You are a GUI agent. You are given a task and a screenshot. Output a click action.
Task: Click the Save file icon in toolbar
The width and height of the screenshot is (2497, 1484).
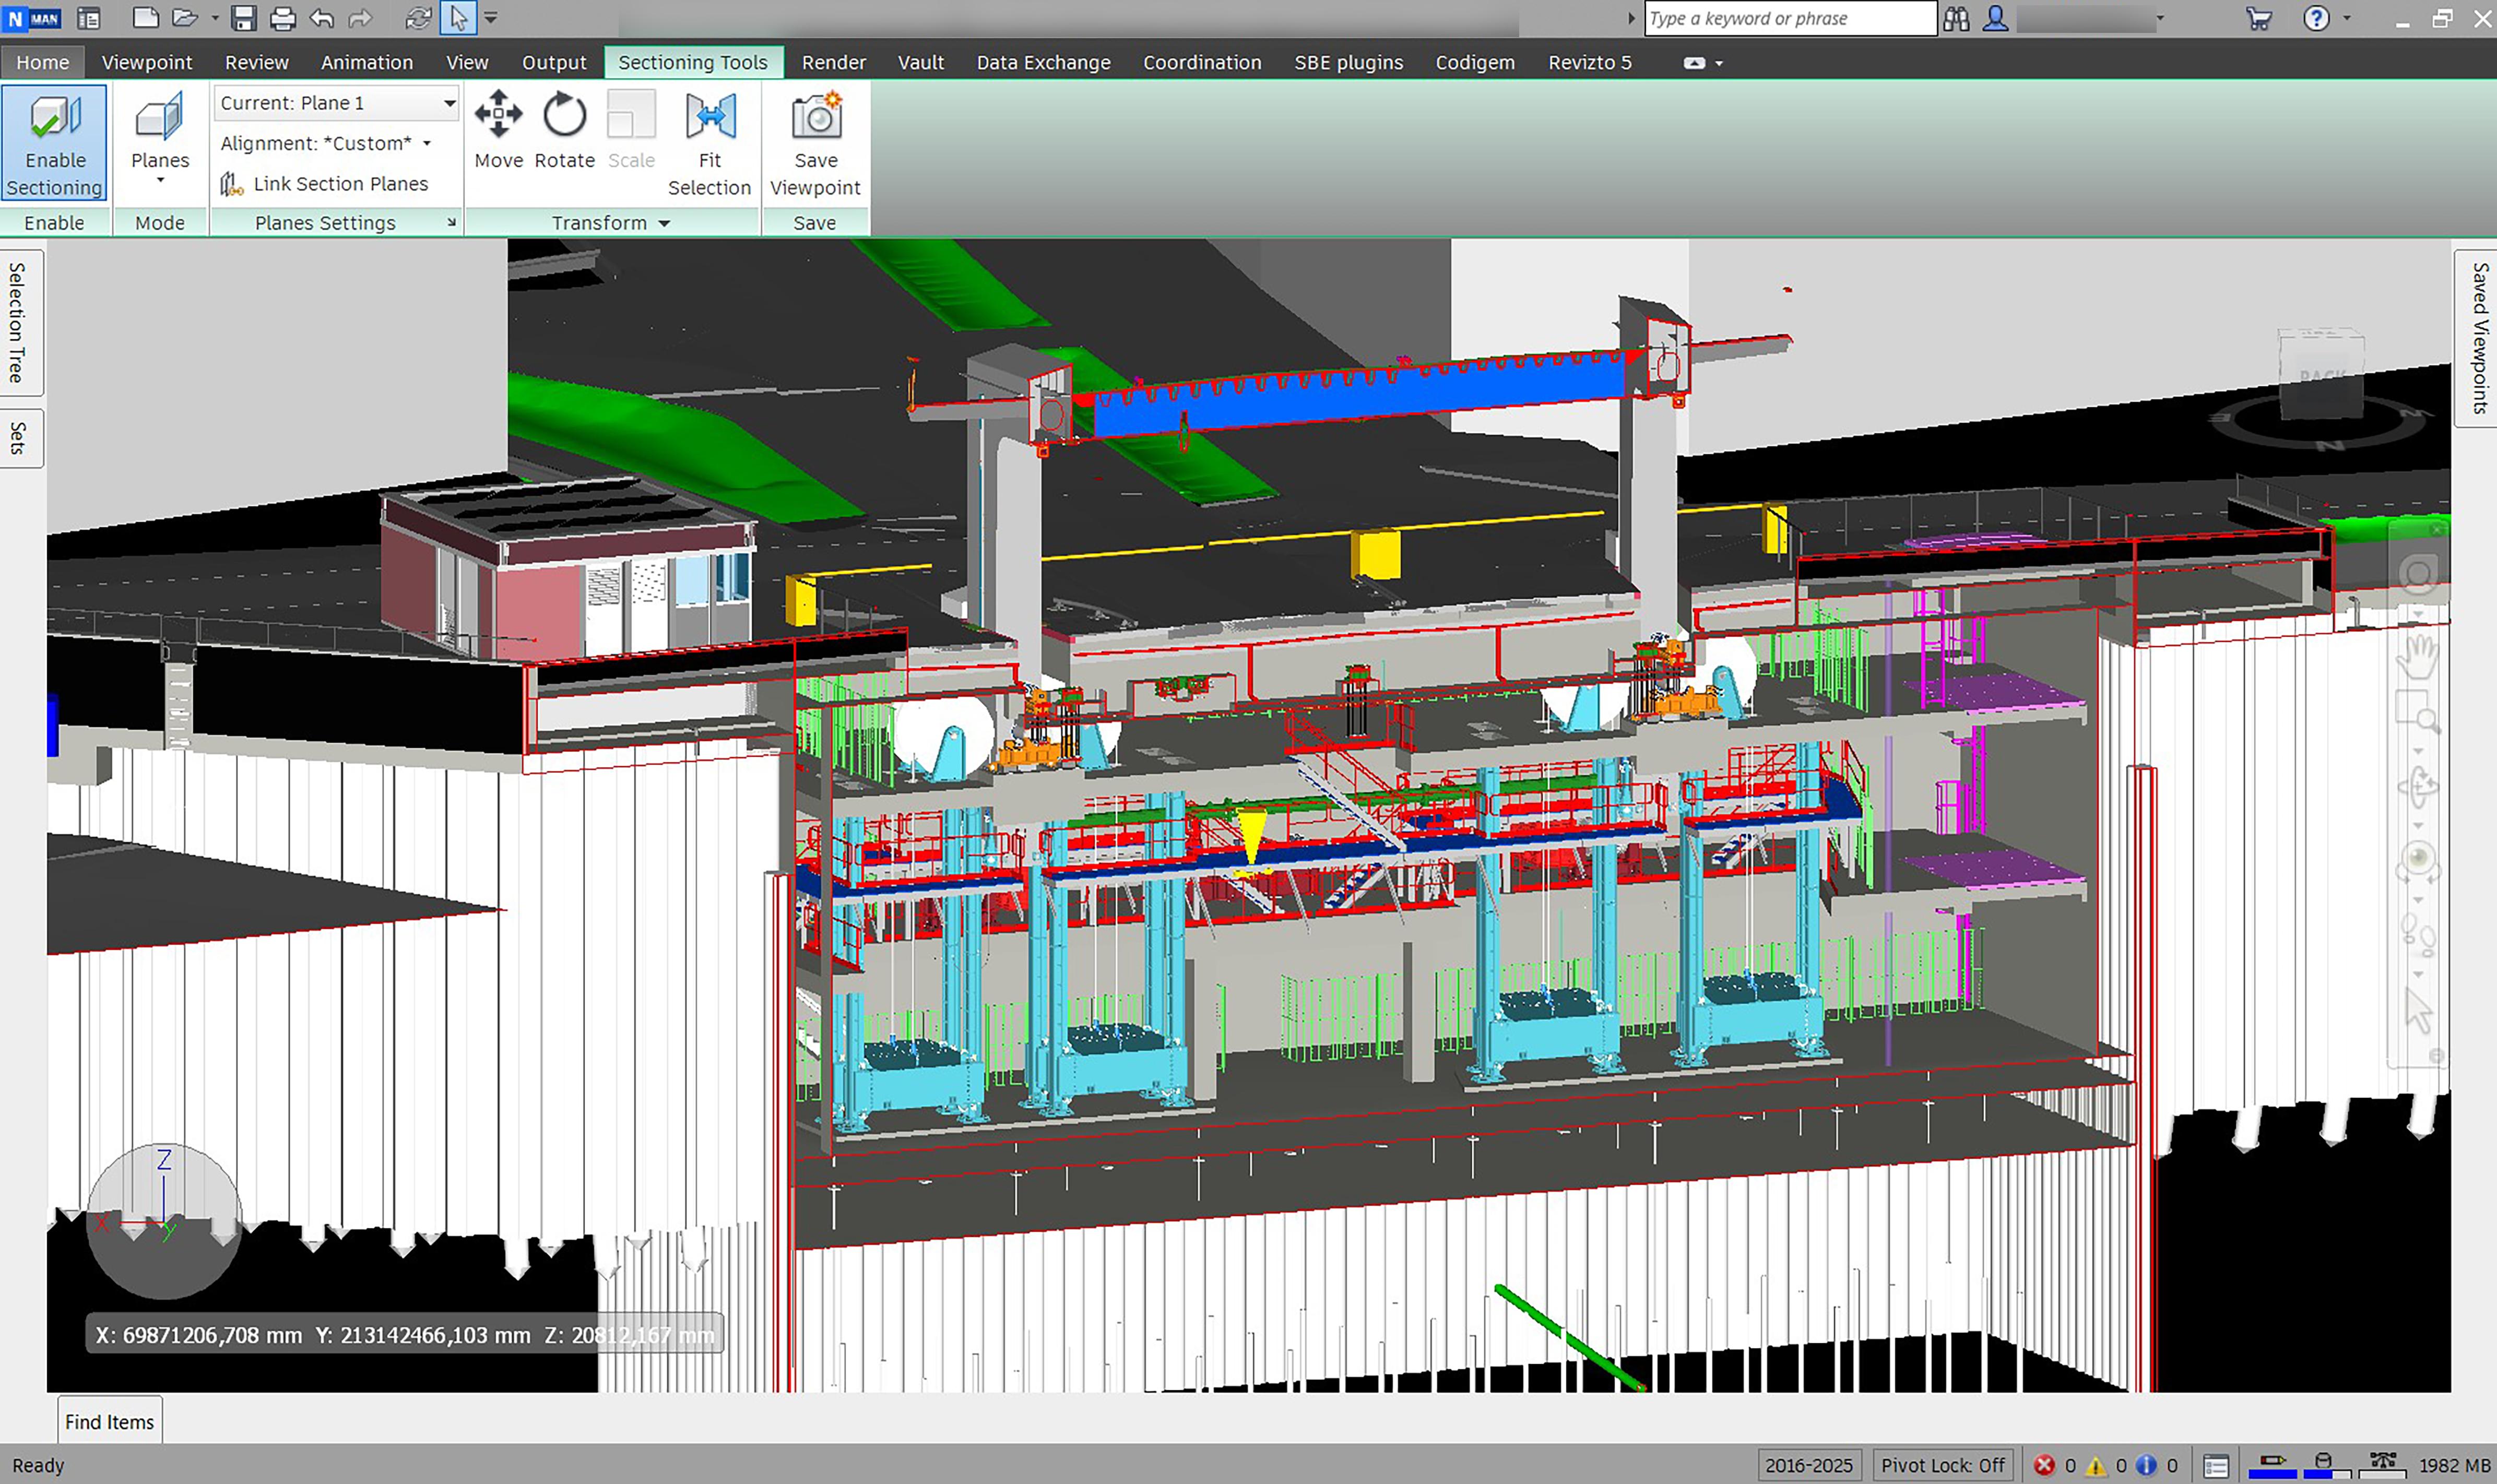tap(243, 18)
